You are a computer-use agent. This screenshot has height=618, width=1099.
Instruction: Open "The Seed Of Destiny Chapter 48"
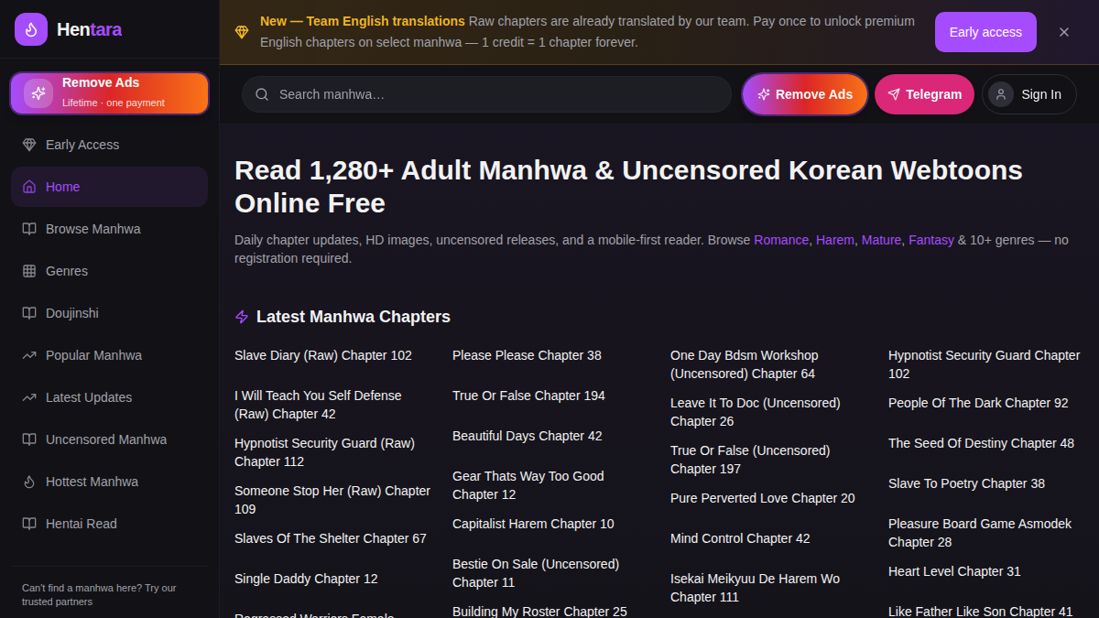[x=981, y=443]
